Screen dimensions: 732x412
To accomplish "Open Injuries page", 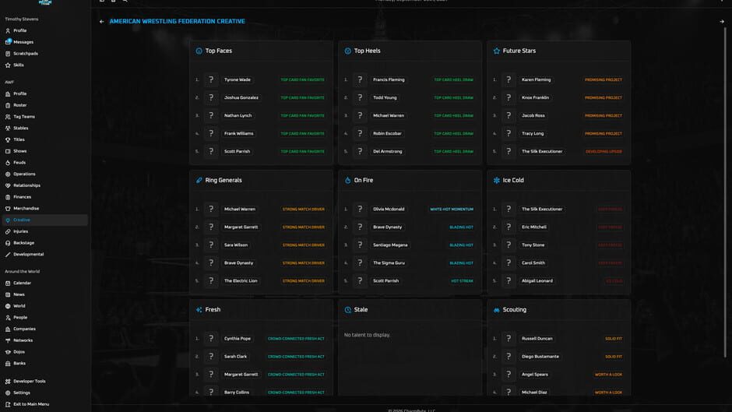I will pos(20,231).
